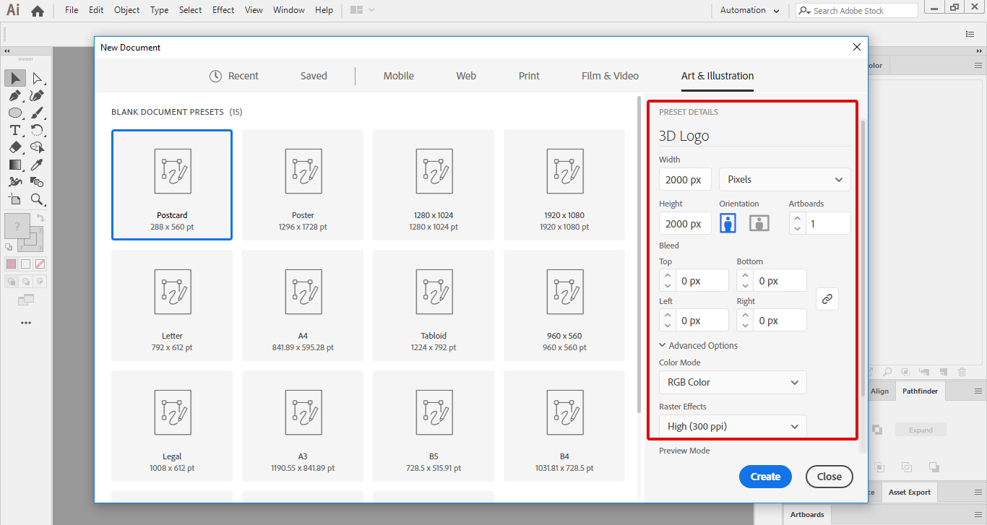Choose landscape orientation
This screenshot has width=987, height=525.
tap(759, 223)
